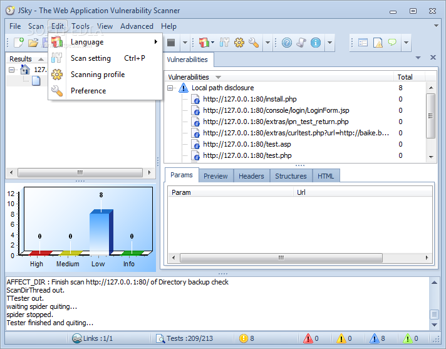Click the Preference wrench toolbar icon

tap(254, 43)
